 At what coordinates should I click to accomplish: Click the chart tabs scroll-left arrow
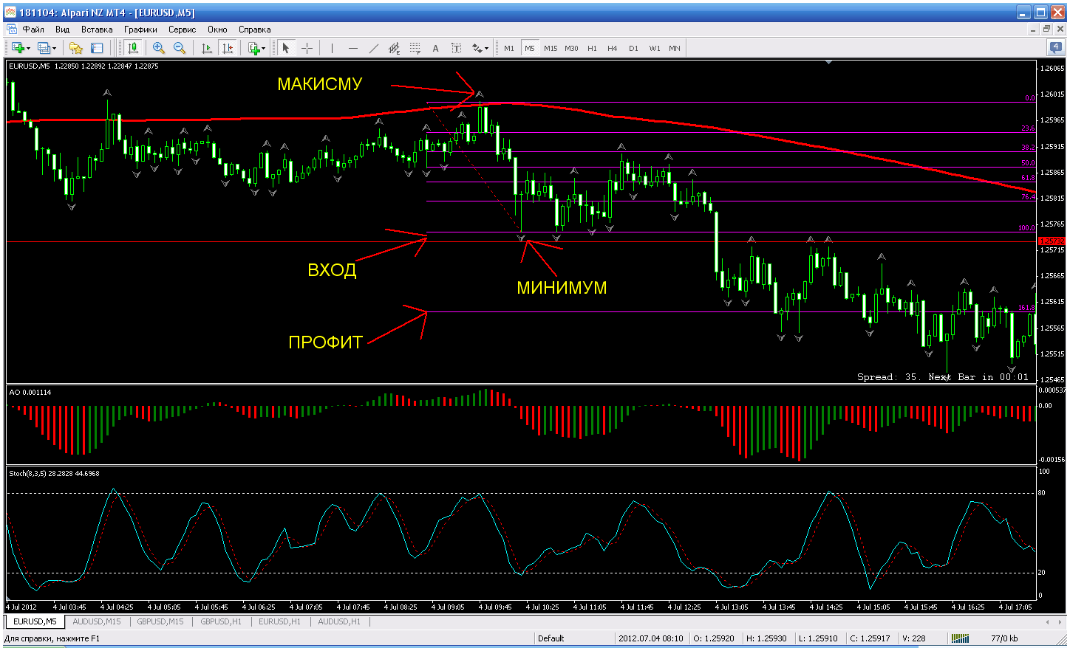[x=1049, y=622]
